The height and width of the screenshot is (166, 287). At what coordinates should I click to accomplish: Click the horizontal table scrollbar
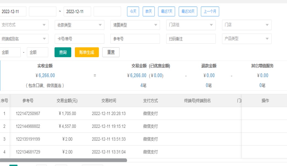coord(63,160)
